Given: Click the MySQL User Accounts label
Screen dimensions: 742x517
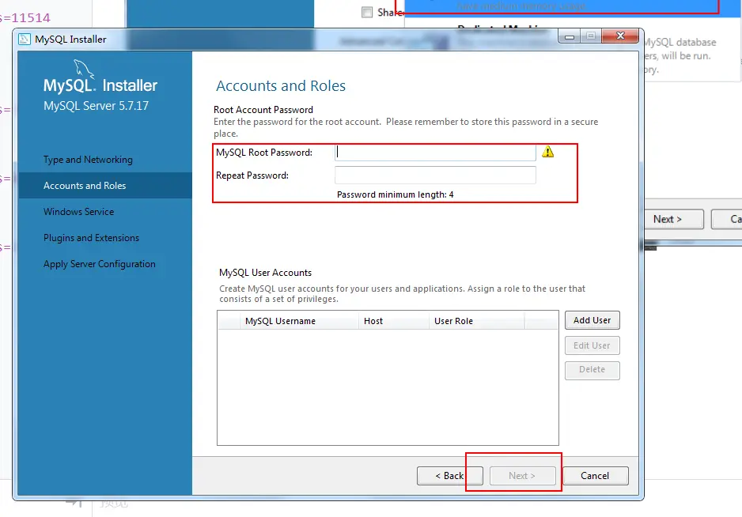Looking at the screenshot, I should pyautogui.click(x=265, y=273).
